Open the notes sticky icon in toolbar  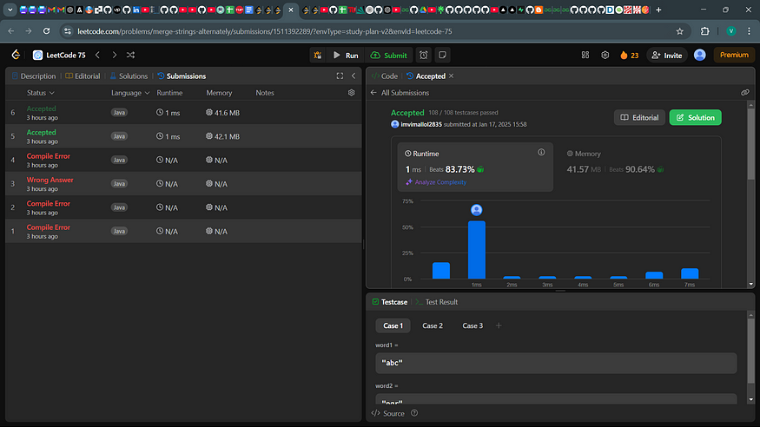tap(442, 56)
